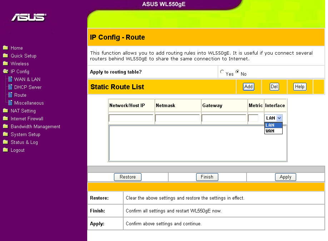Click the page icon beside DHCP Server
The height and width of the screenshot is (241, 328).
pos(10,87)
